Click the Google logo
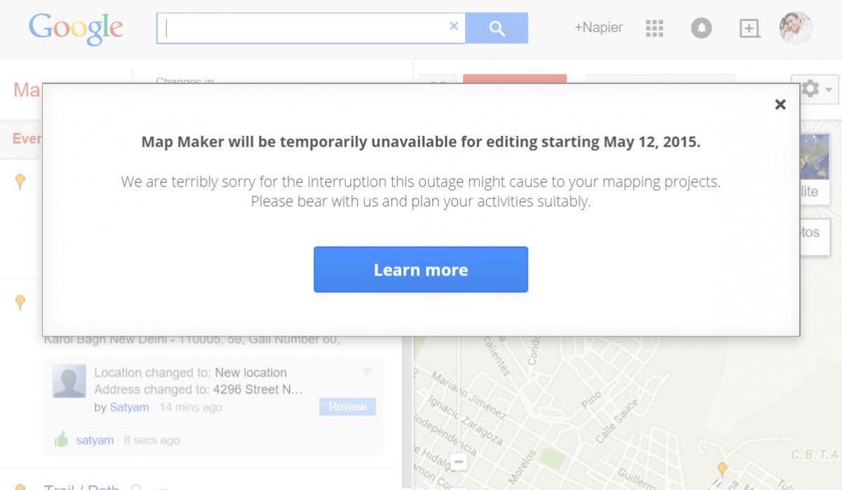Viewport: 842px width, 490px height. click(x=76, y=29)
